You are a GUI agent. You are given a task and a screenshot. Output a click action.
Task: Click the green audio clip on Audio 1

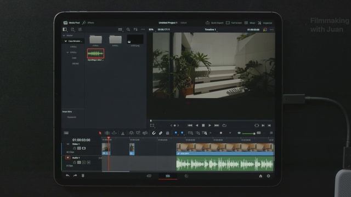(225, 164)
